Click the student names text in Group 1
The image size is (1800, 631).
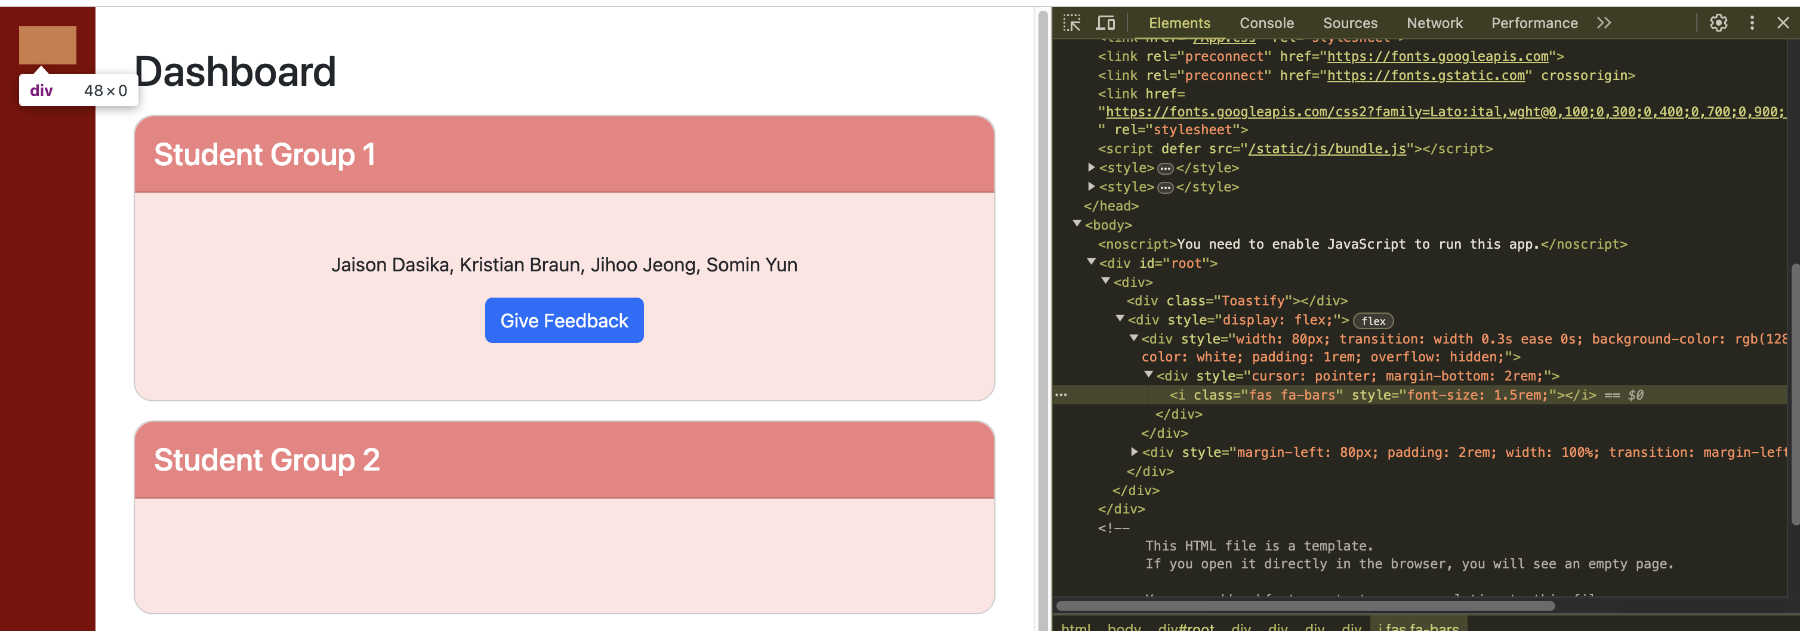(x=564, y=265)
